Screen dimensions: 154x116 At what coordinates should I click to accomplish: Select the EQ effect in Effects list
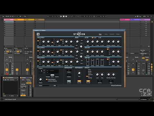pyautogui.click(x=89, y=76)
